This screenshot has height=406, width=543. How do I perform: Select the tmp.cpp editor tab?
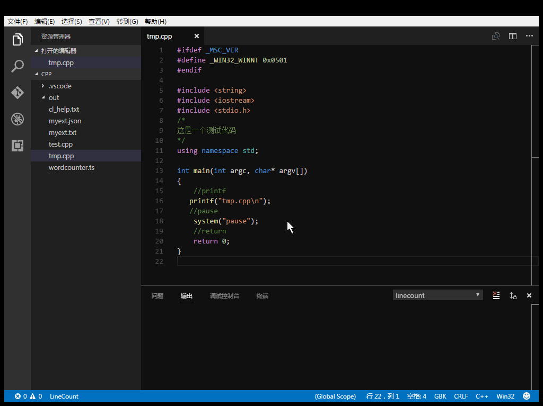(159, 36)
